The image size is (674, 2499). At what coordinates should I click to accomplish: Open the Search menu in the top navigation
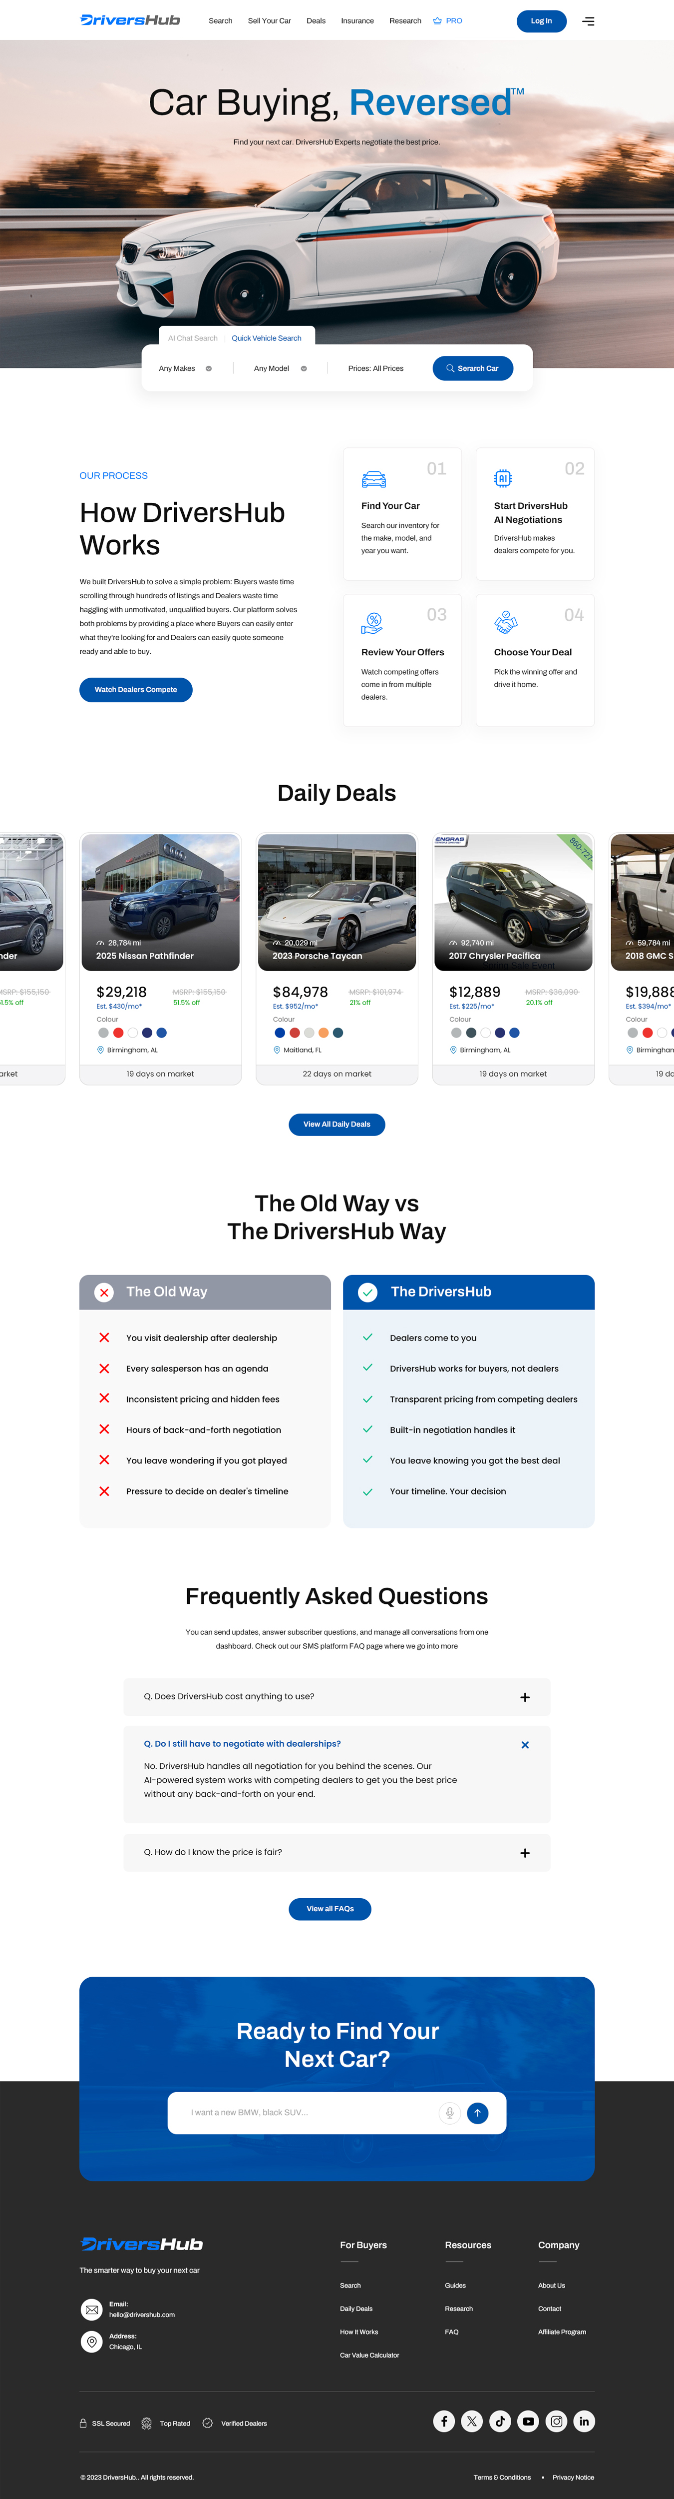coord(221,20)
